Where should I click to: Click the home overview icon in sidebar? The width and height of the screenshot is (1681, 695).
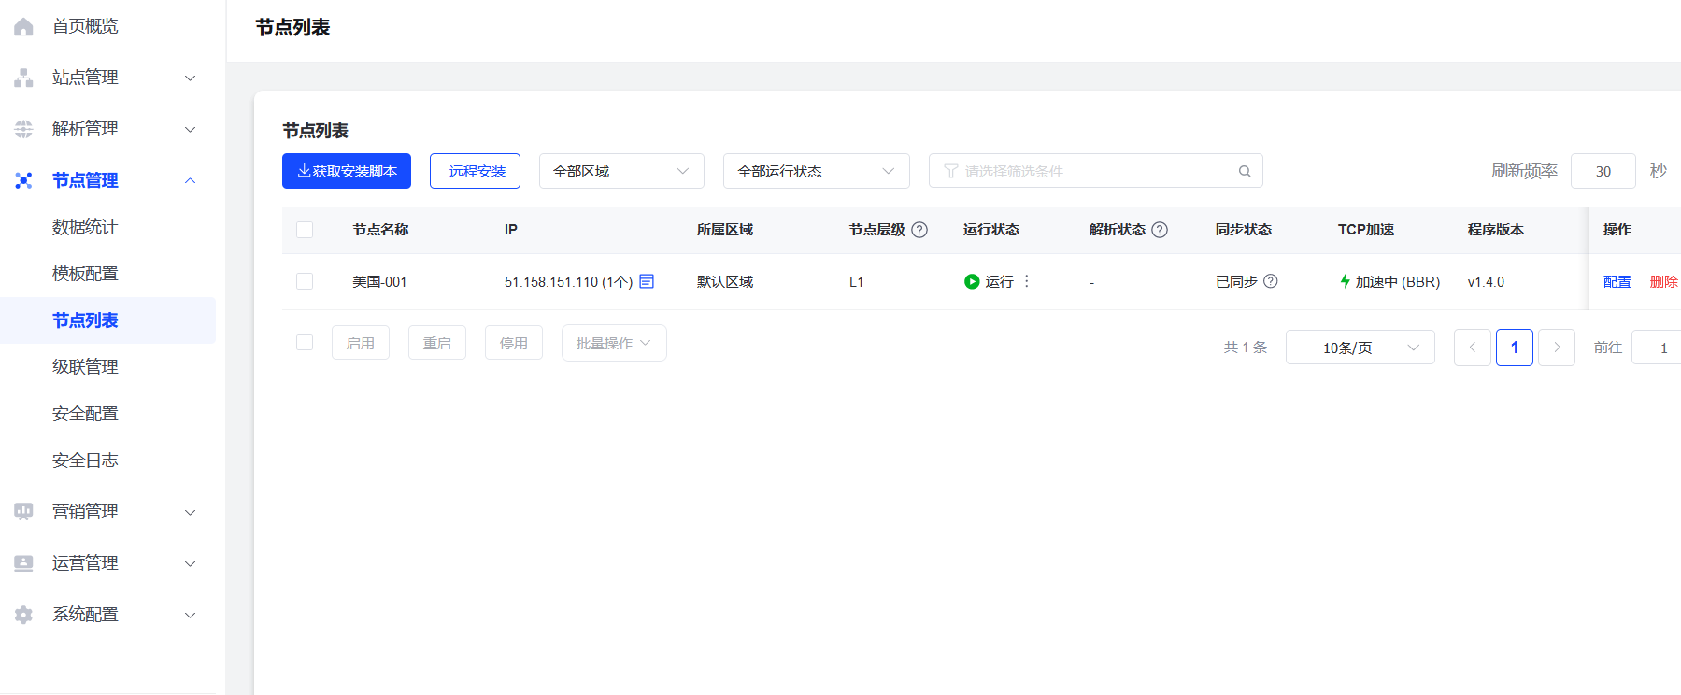coord(23,27)
